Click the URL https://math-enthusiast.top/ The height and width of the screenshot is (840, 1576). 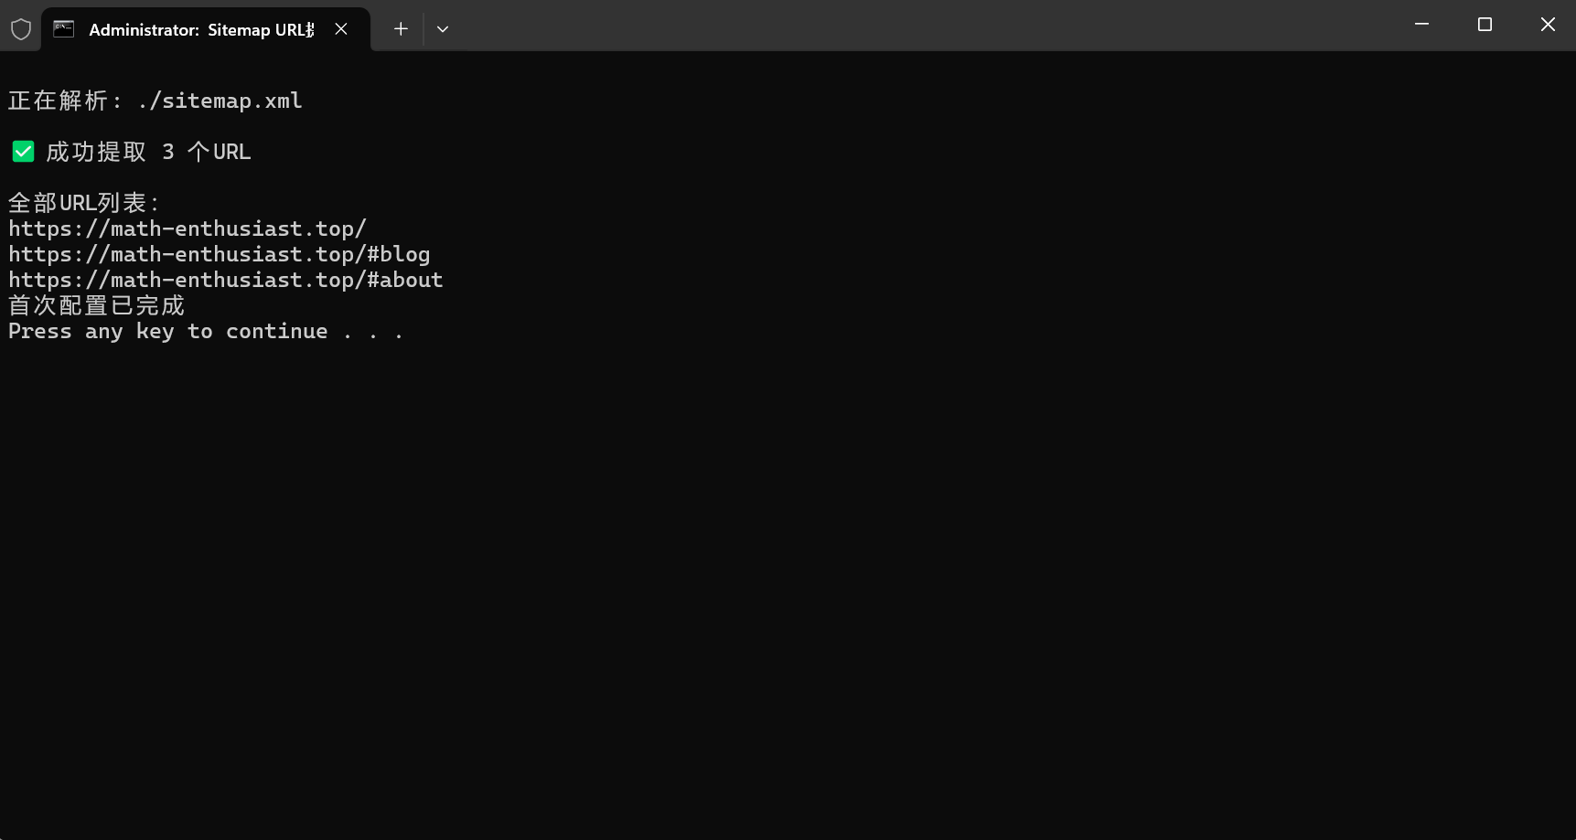pyautogui.click(x=188, y=229)
